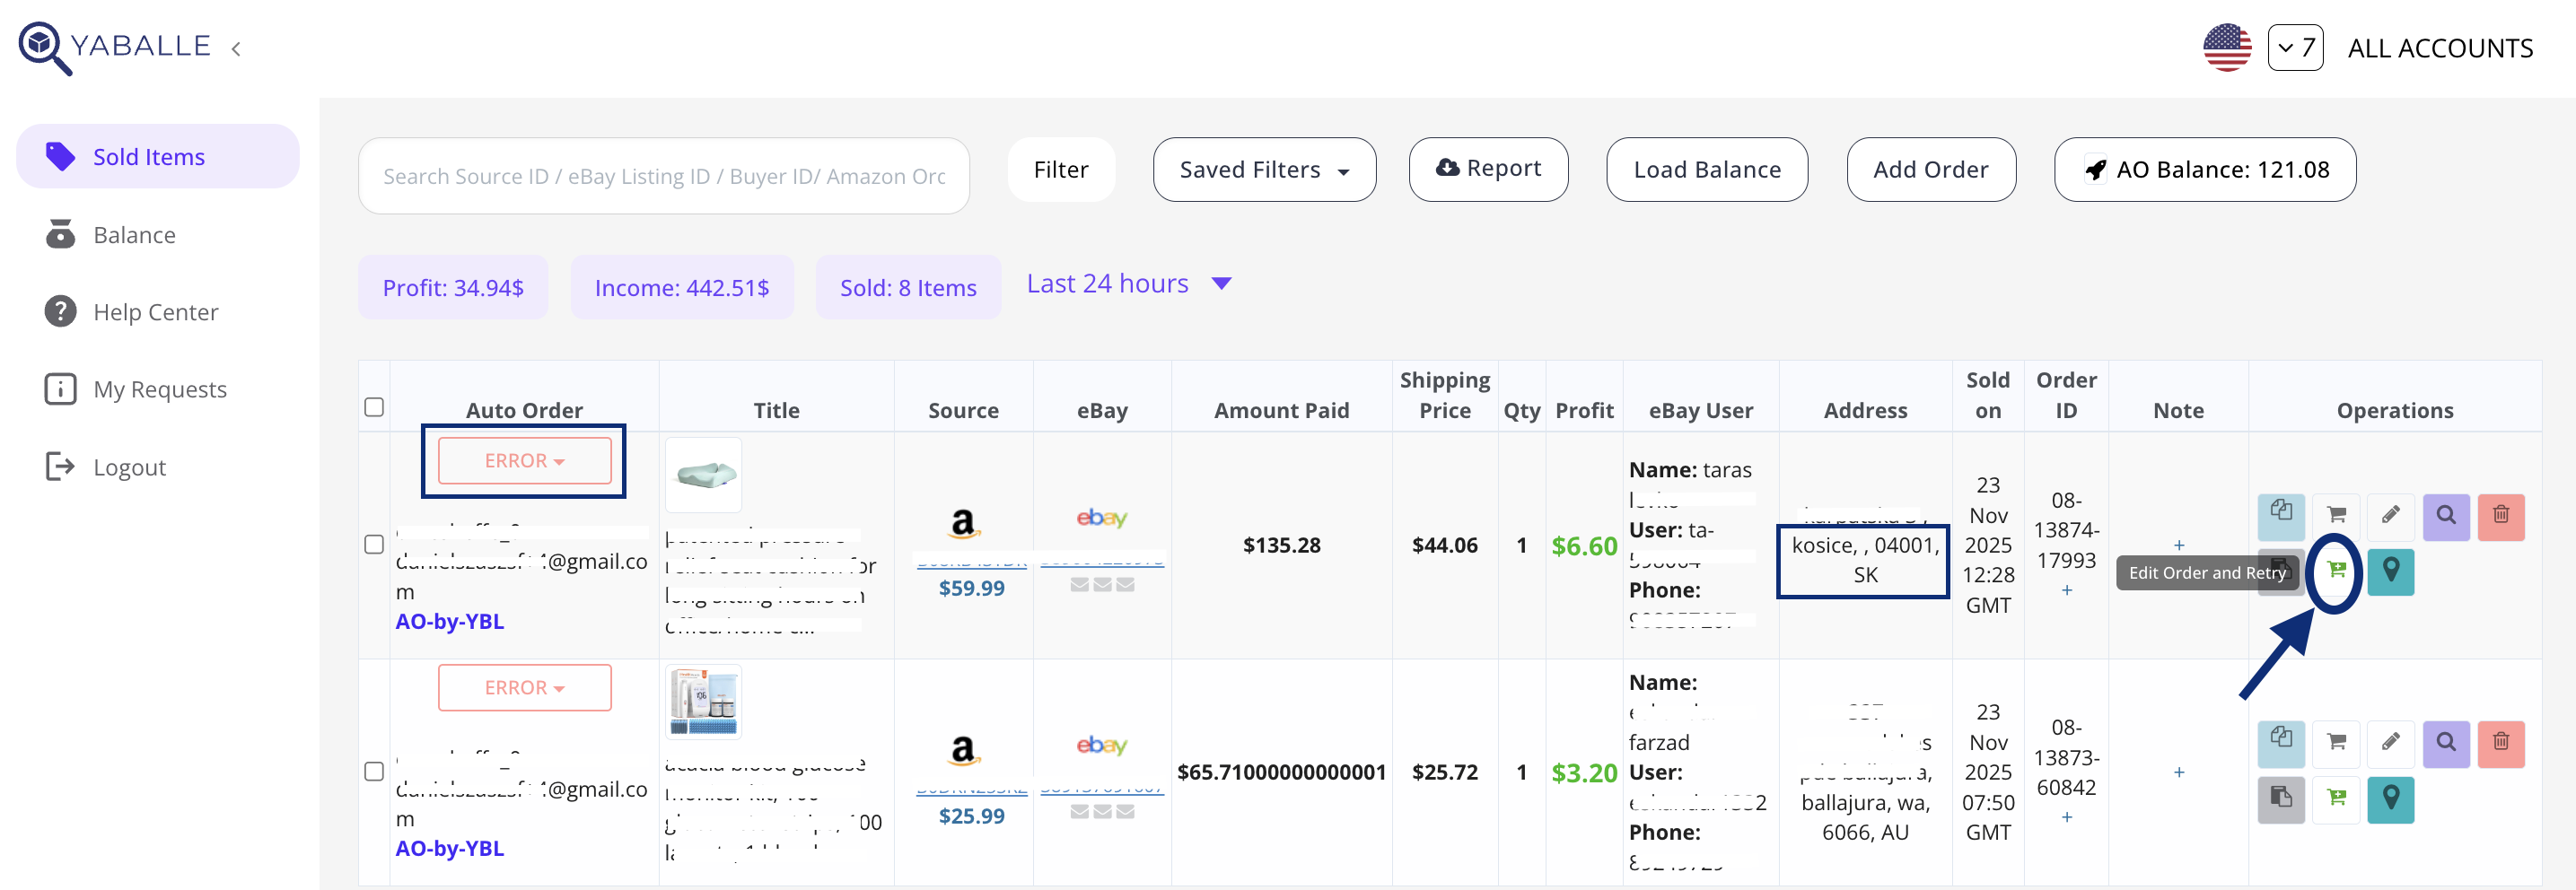The image size is (2576, 890).
Task: Collapse sidebar using arrow beside Yaballe logo
Action: pyautogui.click(x=236, y=48)
